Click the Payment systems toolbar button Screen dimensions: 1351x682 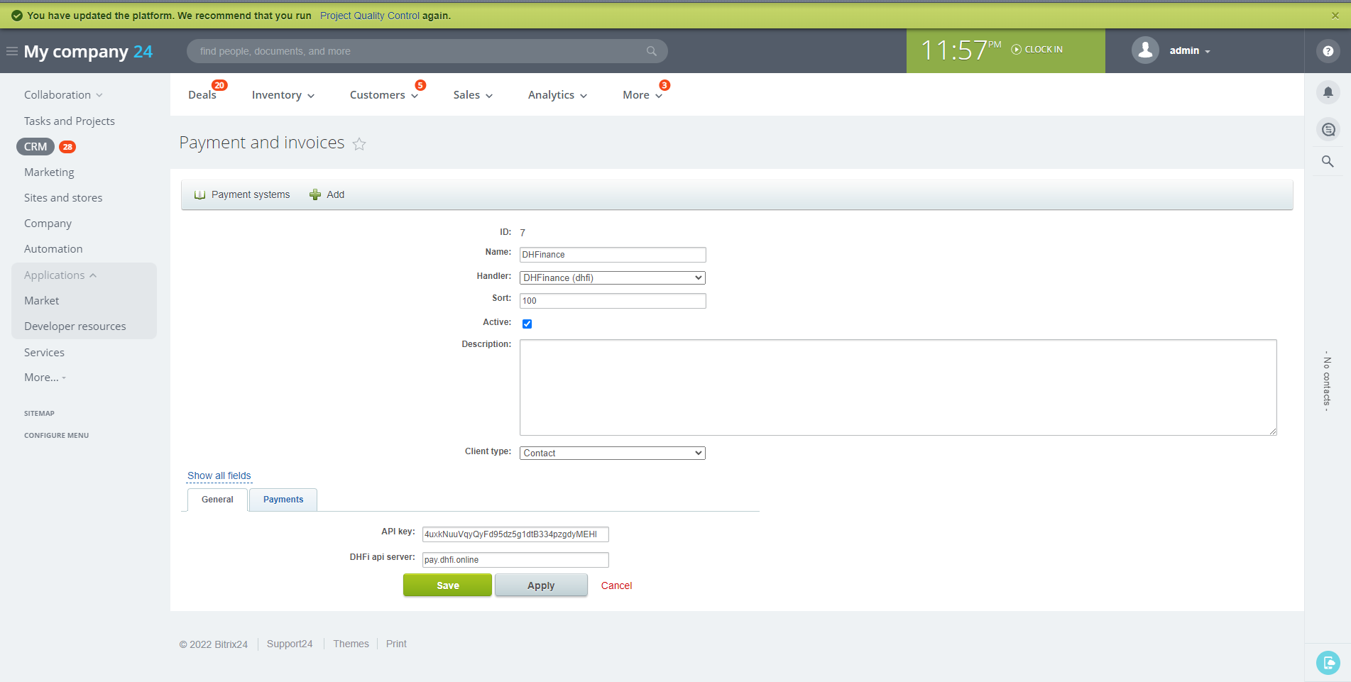tap(242, 194)
